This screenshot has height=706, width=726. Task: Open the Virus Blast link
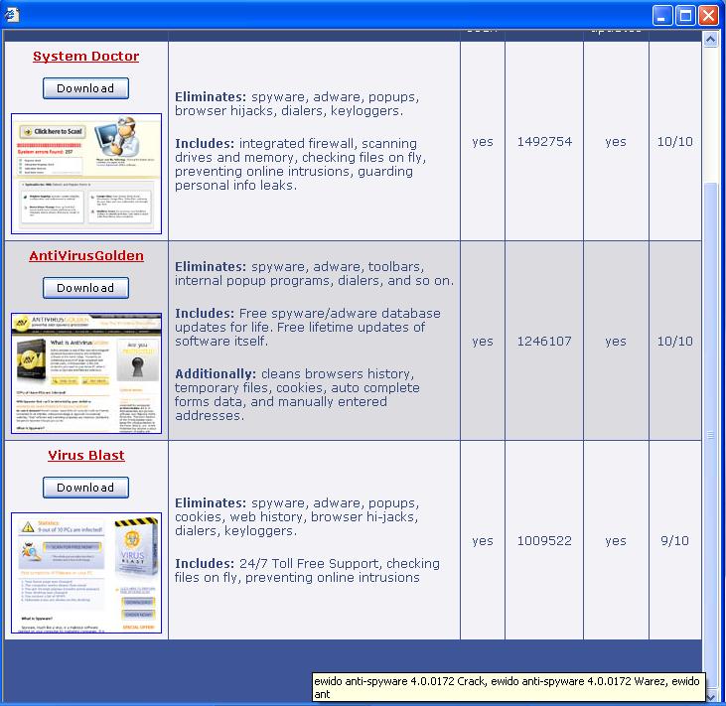point(86,455)
